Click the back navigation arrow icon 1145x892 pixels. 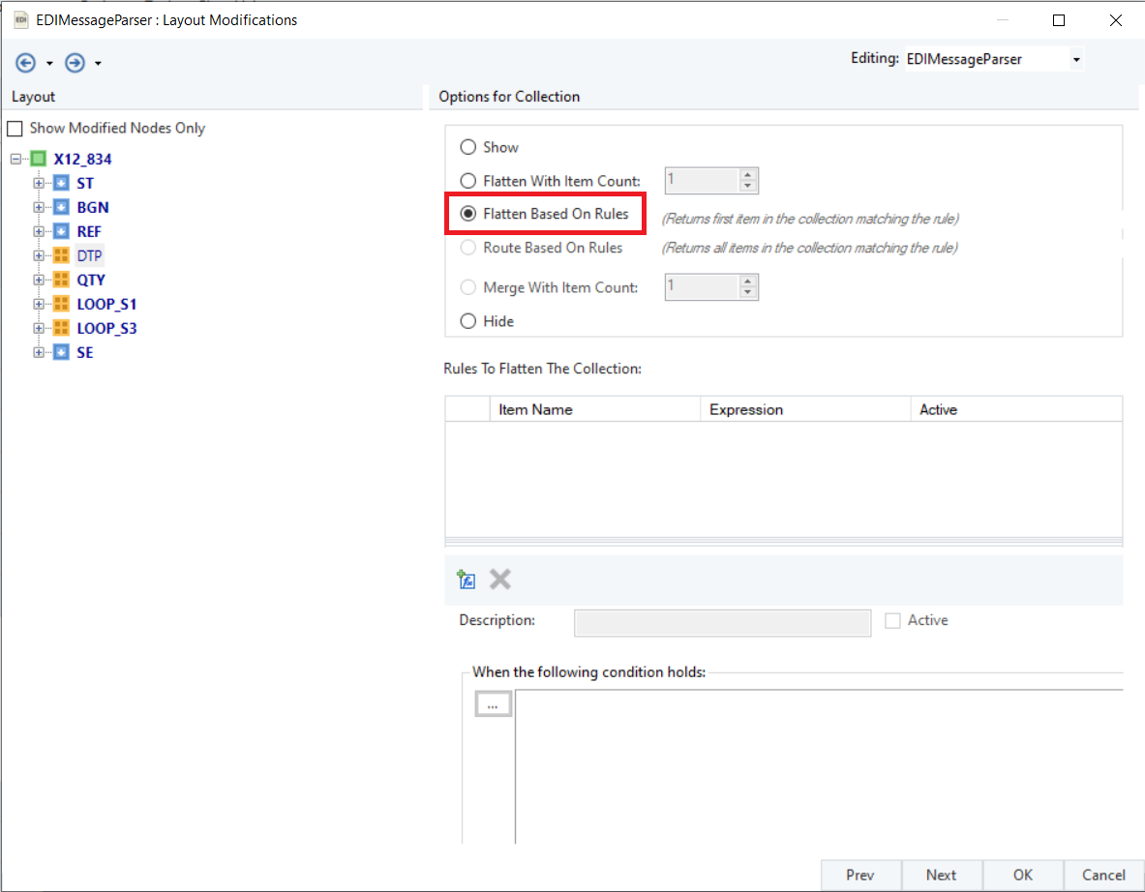(x=26, y=63)
